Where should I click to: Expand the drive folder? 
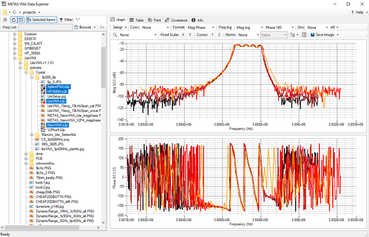pos(26,154)
